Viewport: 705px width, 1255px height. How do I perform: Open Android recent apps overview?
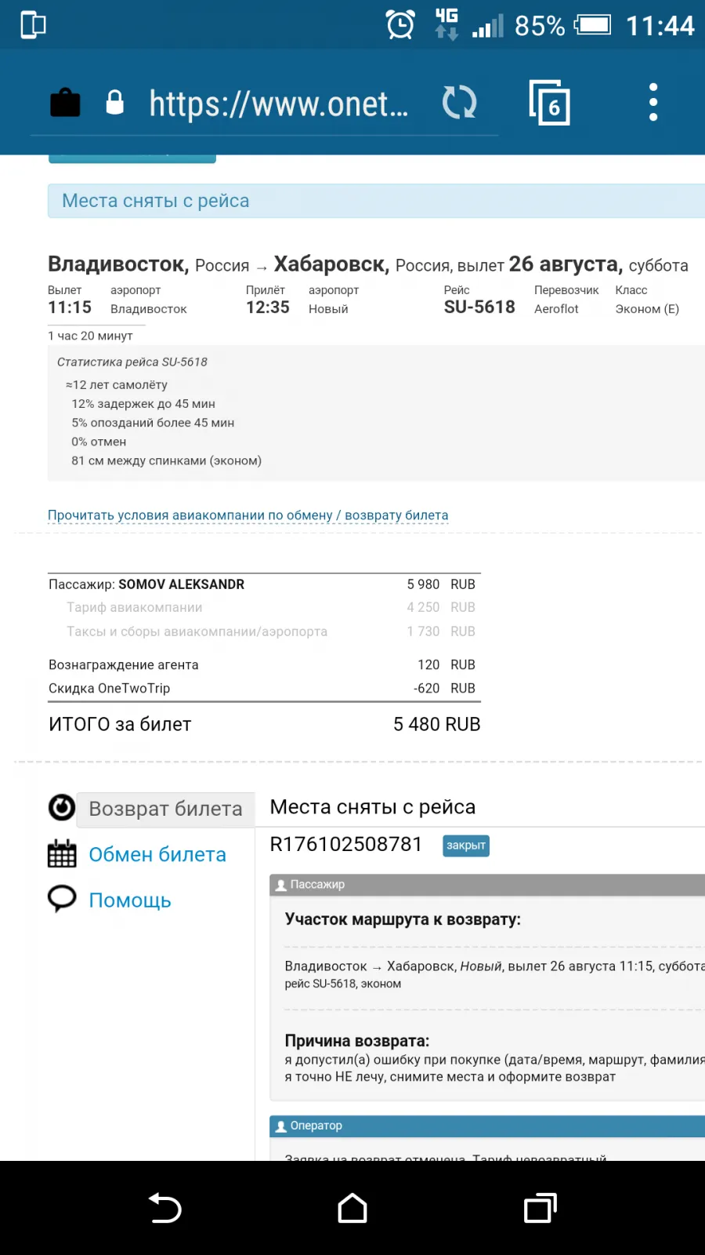click(x=540, y=1208)
